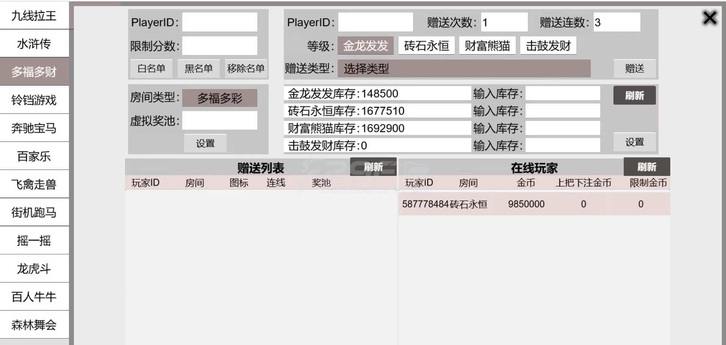The height and width of the screenshot is (345, 726).
Task: Open the 森林舞会 tab
Action: pos(34,325)
